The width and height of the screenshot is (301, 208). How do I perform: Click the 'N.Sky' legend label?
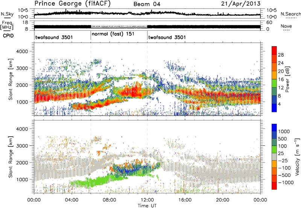pyautogui.click(x=7, y=14)
